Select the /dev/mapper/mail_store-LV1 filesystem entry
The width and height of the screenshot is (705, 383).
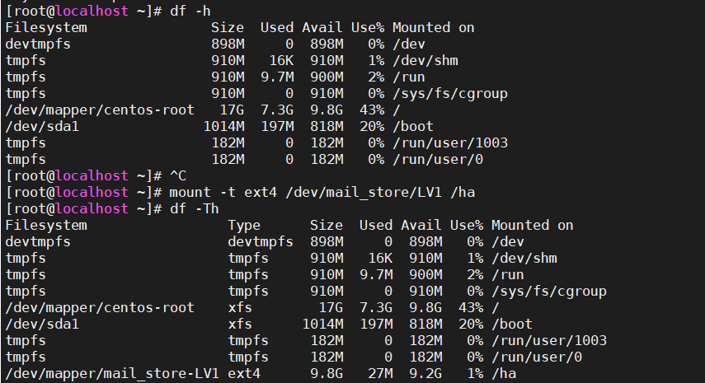112,373
